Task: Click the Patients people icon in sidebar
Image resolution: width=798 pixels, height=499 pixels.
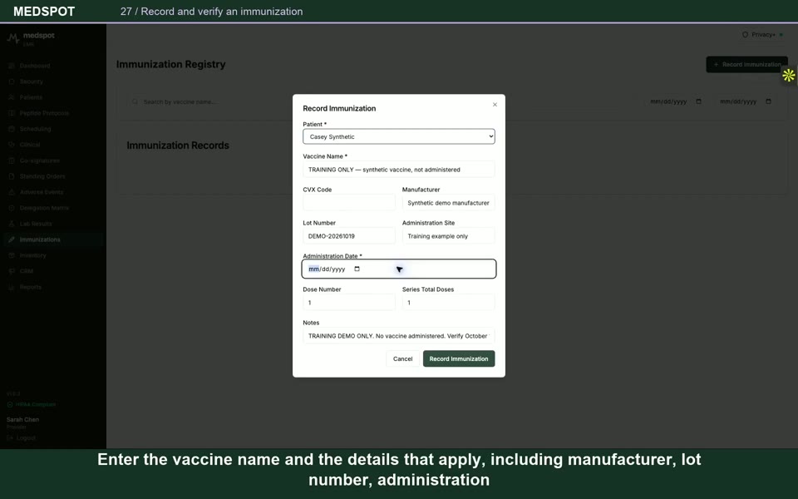Action: pos(11,97)
